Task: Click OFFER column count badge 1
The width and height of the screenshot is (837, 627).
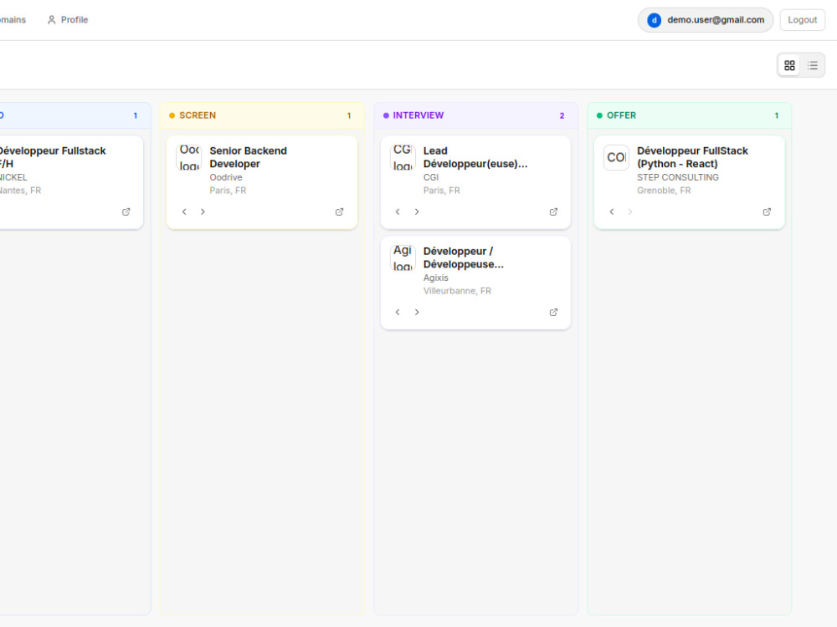Action: tap(776, 115)
